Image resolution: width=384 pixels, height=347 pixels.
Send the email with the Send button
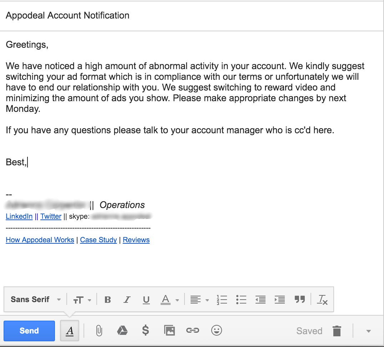pyautogui.click(x=29, y=331)
